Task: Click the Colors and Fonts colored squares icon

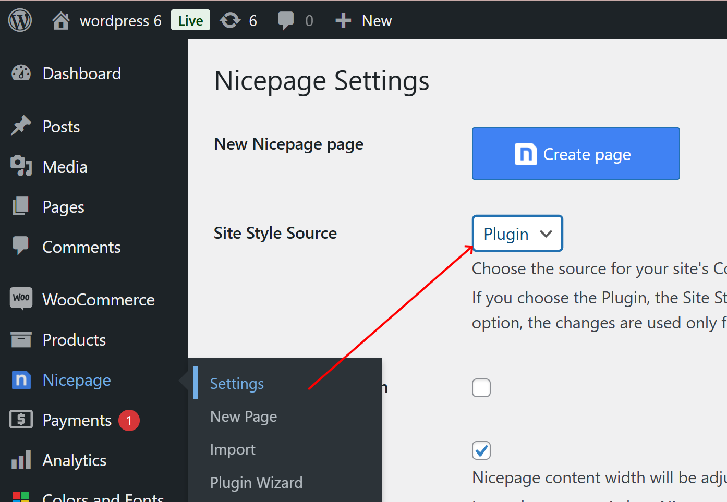Action: 21,497
